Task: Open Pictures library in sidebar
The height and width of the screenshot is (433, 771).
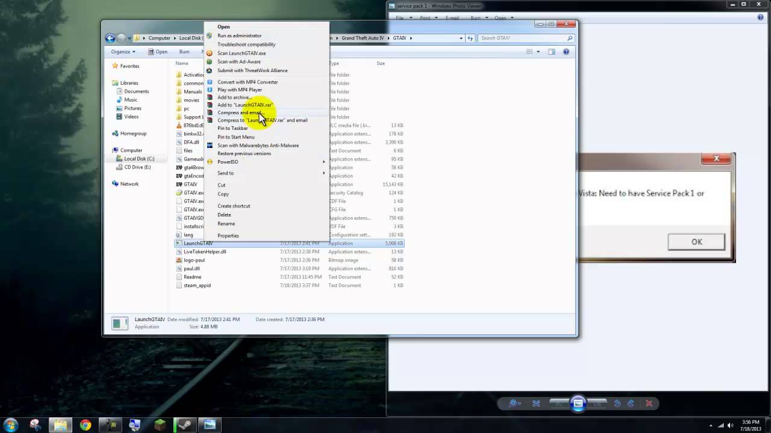Action: [x=133, y=108]
